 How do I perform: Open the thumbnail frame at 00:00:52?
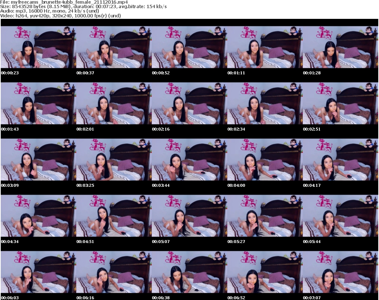pos(189,47)
